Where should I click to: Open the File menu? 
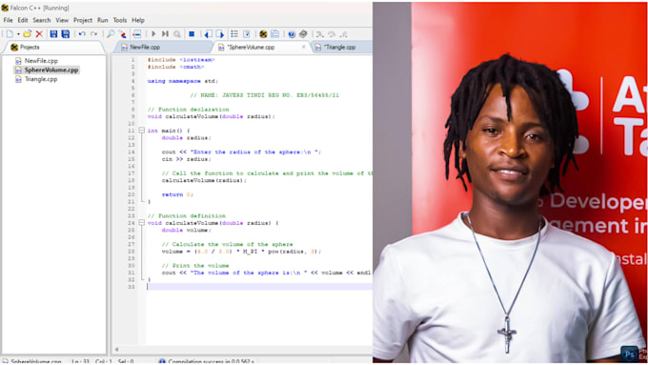coord(8,20)
